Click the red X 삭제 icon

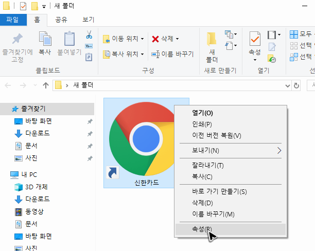155,39
